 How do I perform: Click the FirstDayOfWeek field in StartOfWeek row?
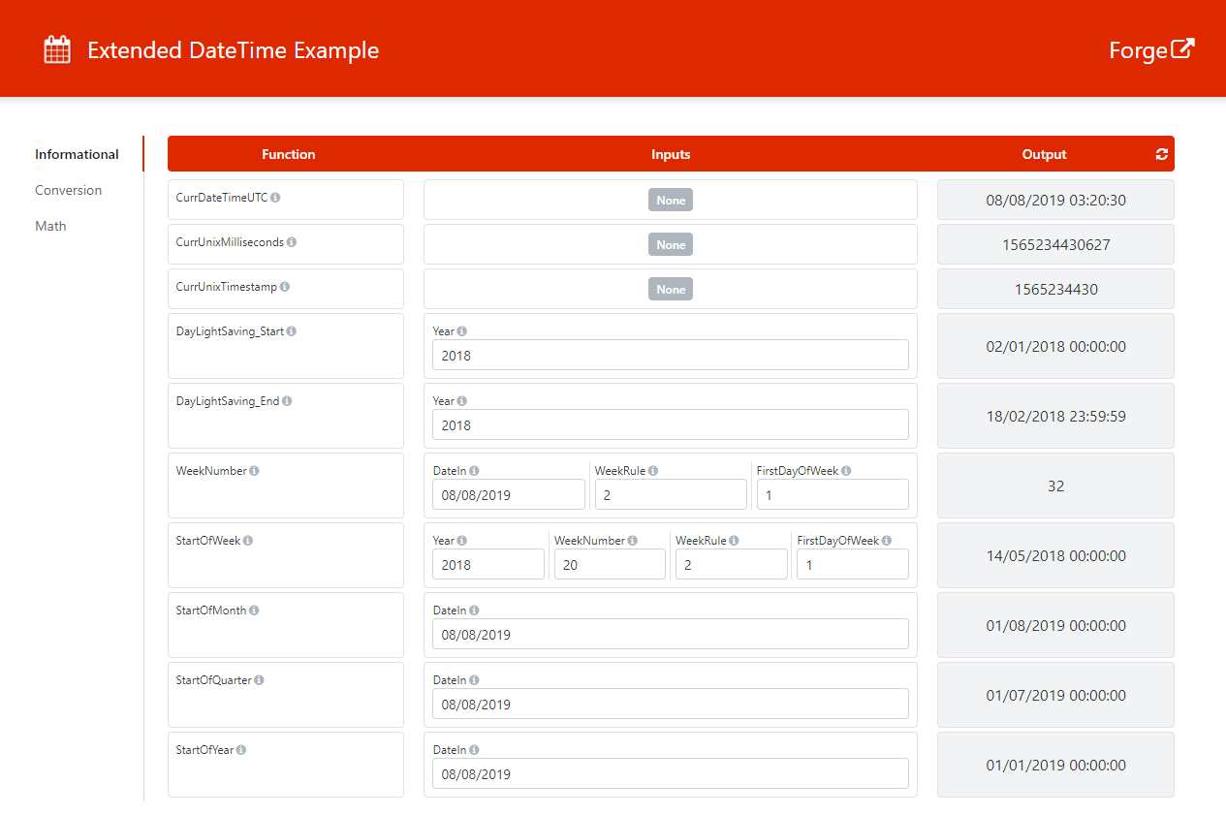[852, 565]
